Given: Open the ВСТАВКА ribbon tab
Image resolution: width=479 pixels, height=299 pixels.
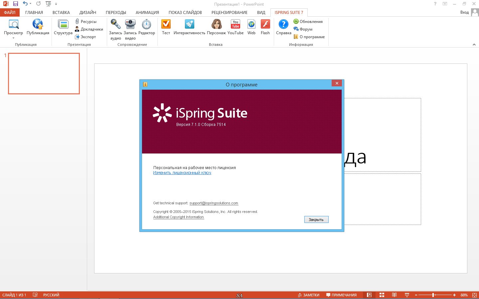Looking at the screenshot, I should click(61, 13).
